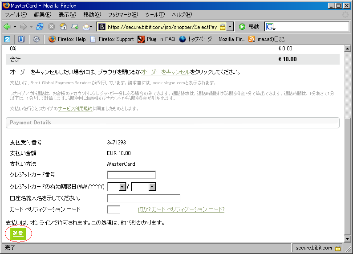
Task: Expand the expiry month dropdown
Action: (x=122, y=187)
